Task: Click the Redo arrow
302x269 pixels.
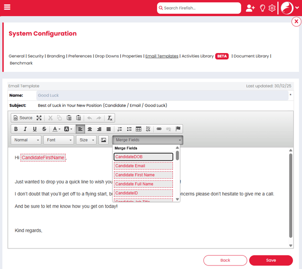Action: [x=99, y=118]
